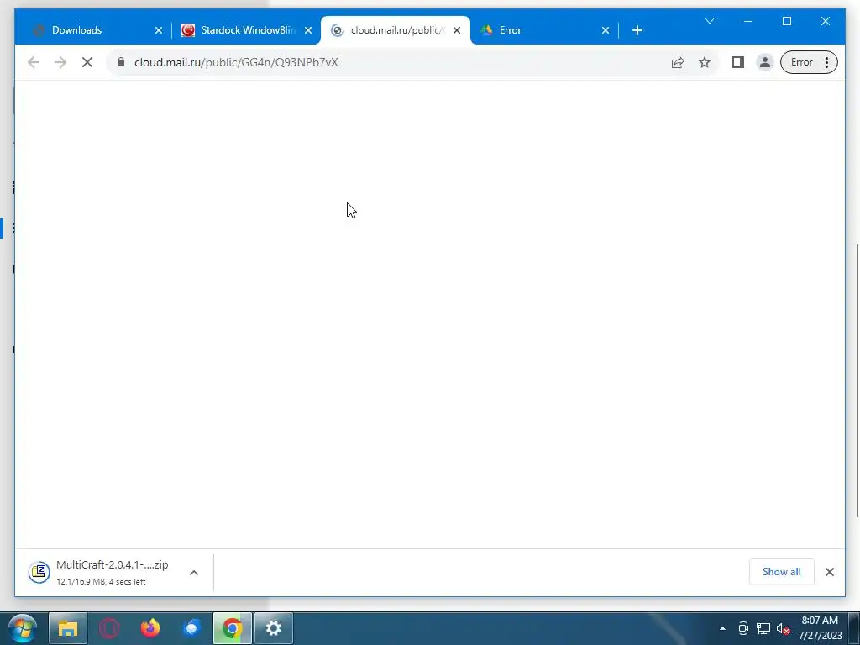This screenshot has height=645, width=860.
Task: Open network status tray icon
Action: click(763, 628)
